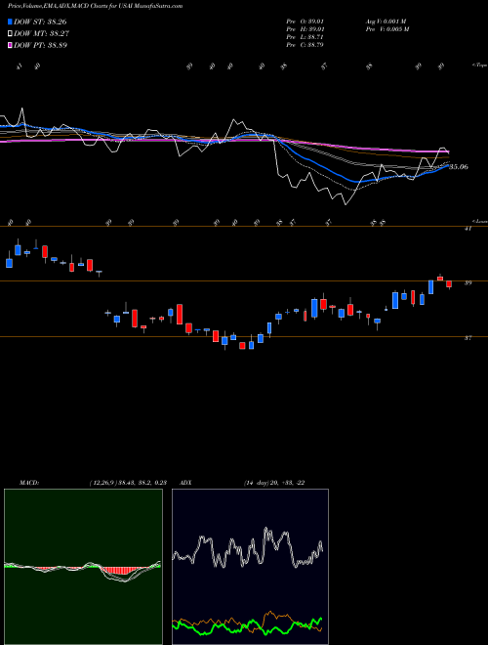Click the blue DOW ST legend swatch
Screen dimensions: 488x645
click(x=10, y=21)
